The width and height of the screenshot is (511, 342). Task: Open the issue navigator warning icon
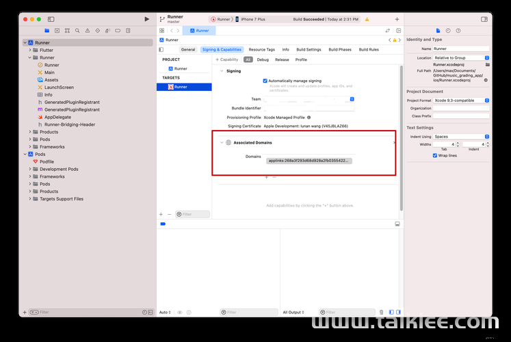(88, 31)
